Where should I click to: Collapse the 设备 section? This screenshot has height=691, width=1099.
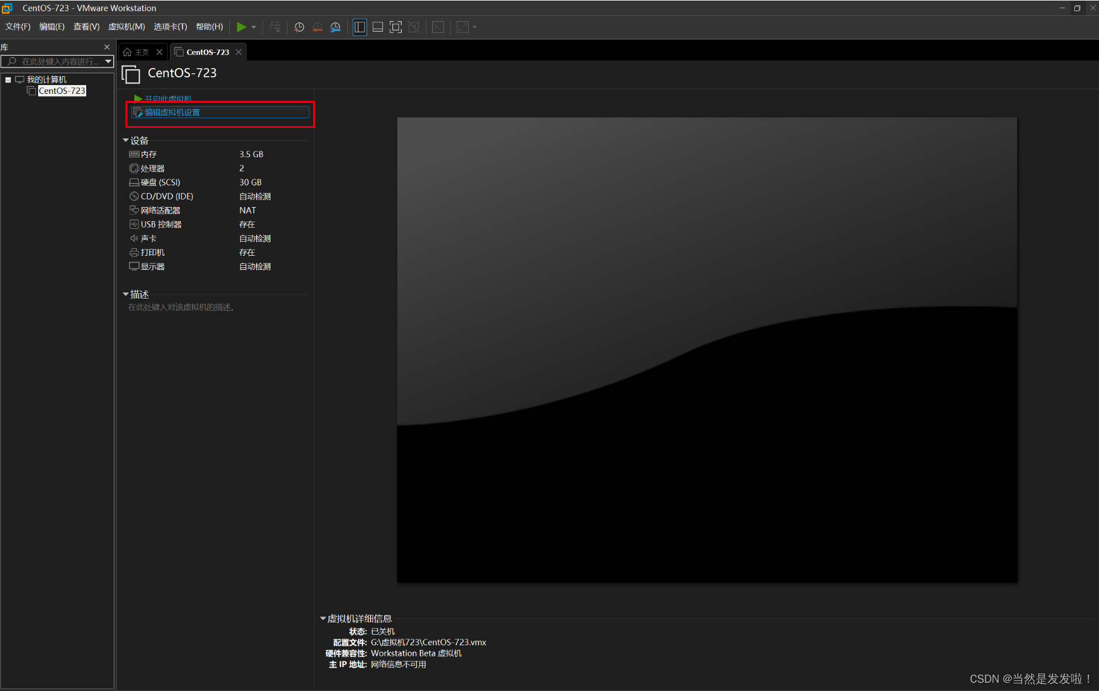pos(125,140)
